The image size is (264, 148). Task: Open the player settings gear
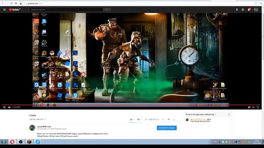tap(249, 107)
